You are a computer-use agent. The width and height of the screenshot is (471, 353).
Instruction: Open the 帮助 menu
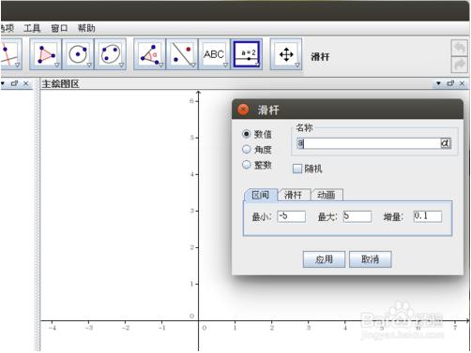click(x=86, y=28)
